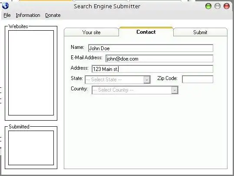Click the green window control button
The width and height of the screenshot is (234, 176).
click(x=208, y=6)
